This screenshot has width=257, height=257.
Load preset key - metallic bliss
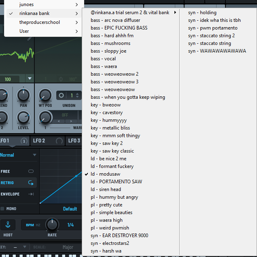coord(131,128)
